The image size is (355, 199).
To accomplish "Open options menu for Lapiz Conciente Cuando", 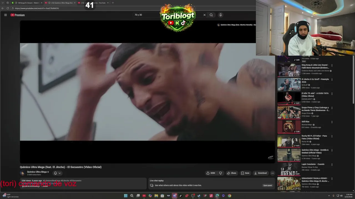I will click(x=332, y=164).
